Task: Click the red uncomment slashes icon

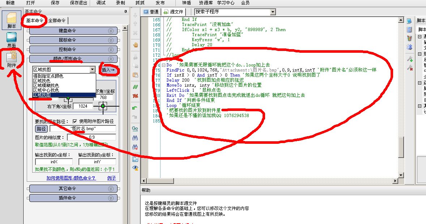Action: click(x=135, y=96)
